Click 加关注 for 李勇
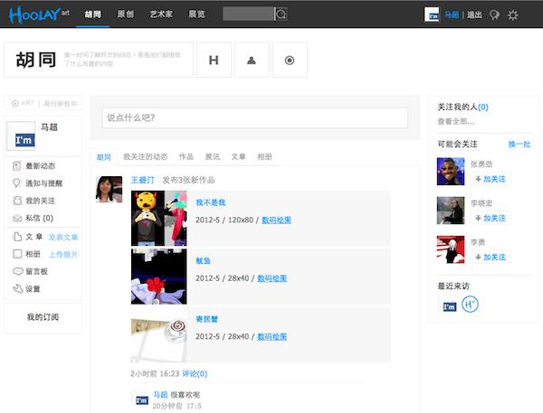This screenshot has width=543, height=413. 491,258
